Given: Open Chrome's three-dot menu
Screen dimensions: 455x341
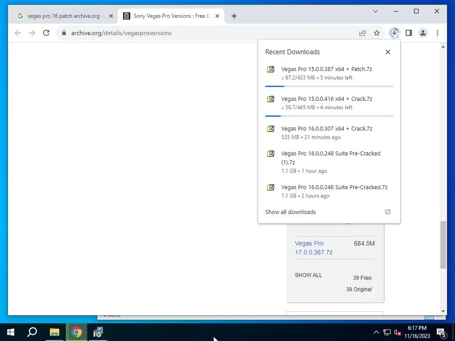Looking at the screenshot, I should (437, 33).
